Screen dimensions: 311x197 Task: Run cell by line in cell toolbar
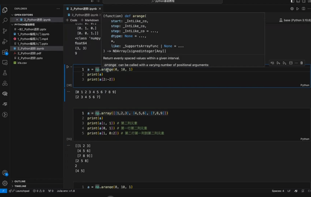(272, 63)
